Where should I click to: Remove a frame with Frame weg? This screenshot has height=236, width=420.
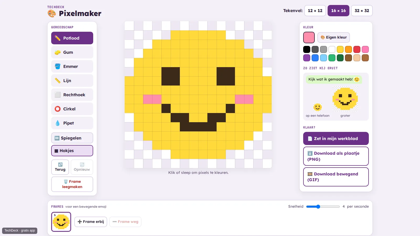pyautogui.click(x=125, y=222)
